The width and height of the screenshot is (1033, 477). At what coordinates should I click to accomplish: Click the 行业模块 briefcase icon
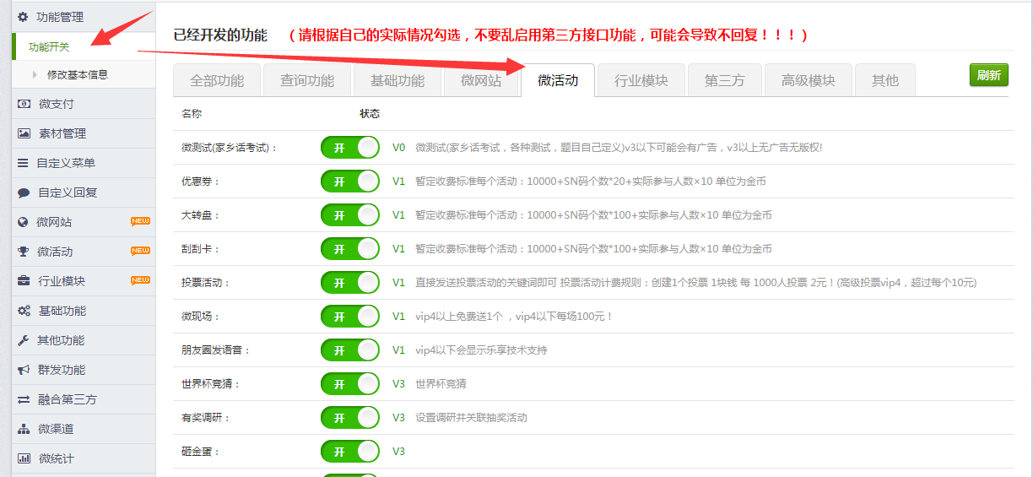[24, 281]
